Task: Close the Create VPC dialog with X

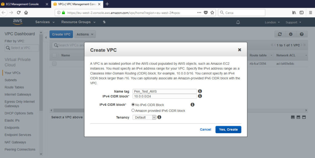Action: [239, 50]
